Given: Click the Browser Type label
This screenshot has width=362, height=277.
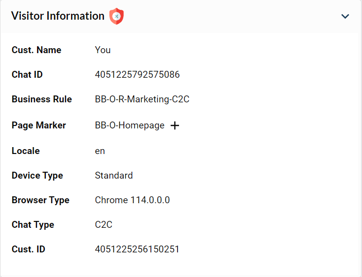Looking at the screenshot, I should [40, 200].
